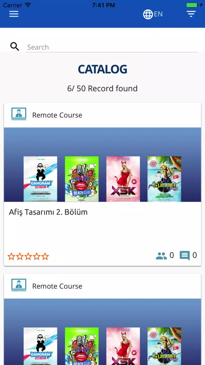Click the magnifying glass search icon
This screenshot has height=365, width=205.
click(x=15, y=47)
